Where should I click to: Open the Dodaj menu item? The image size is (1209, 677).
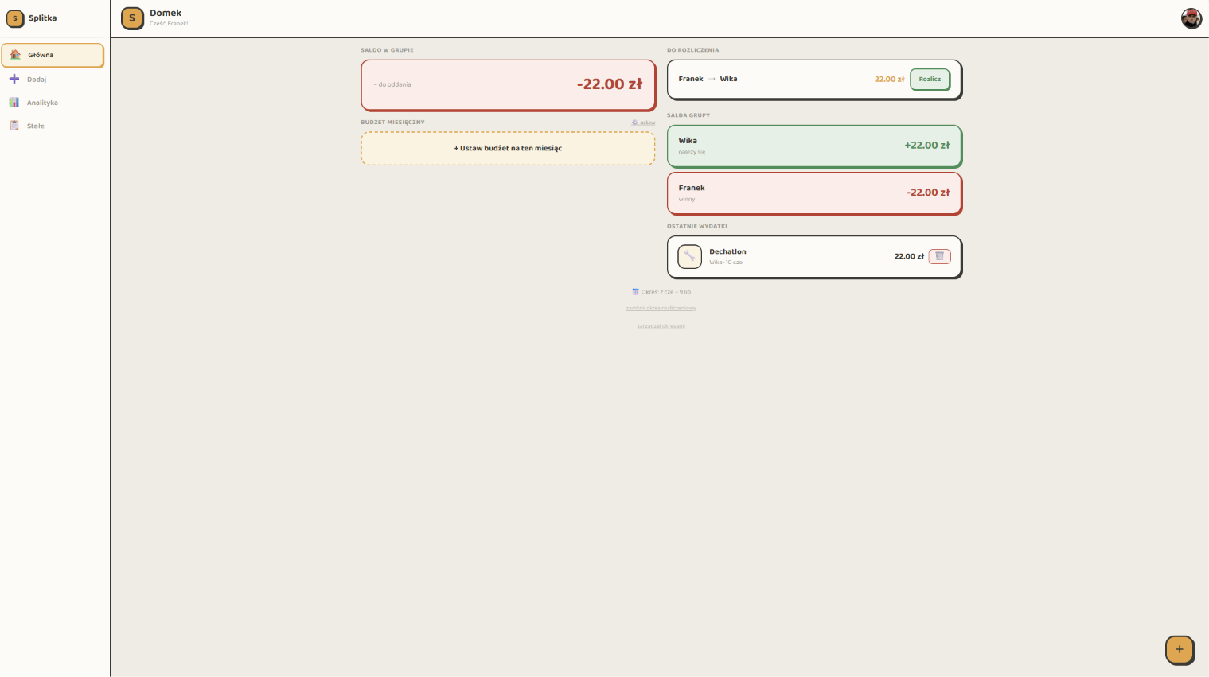pos(53,79)
